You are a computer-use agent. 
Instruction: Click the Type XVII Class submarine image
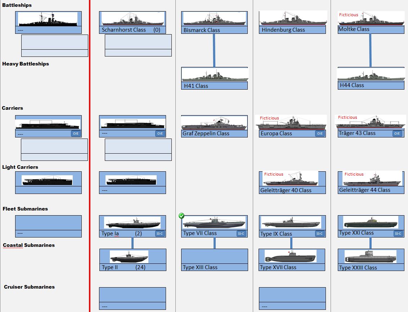[x=290, y=256]
